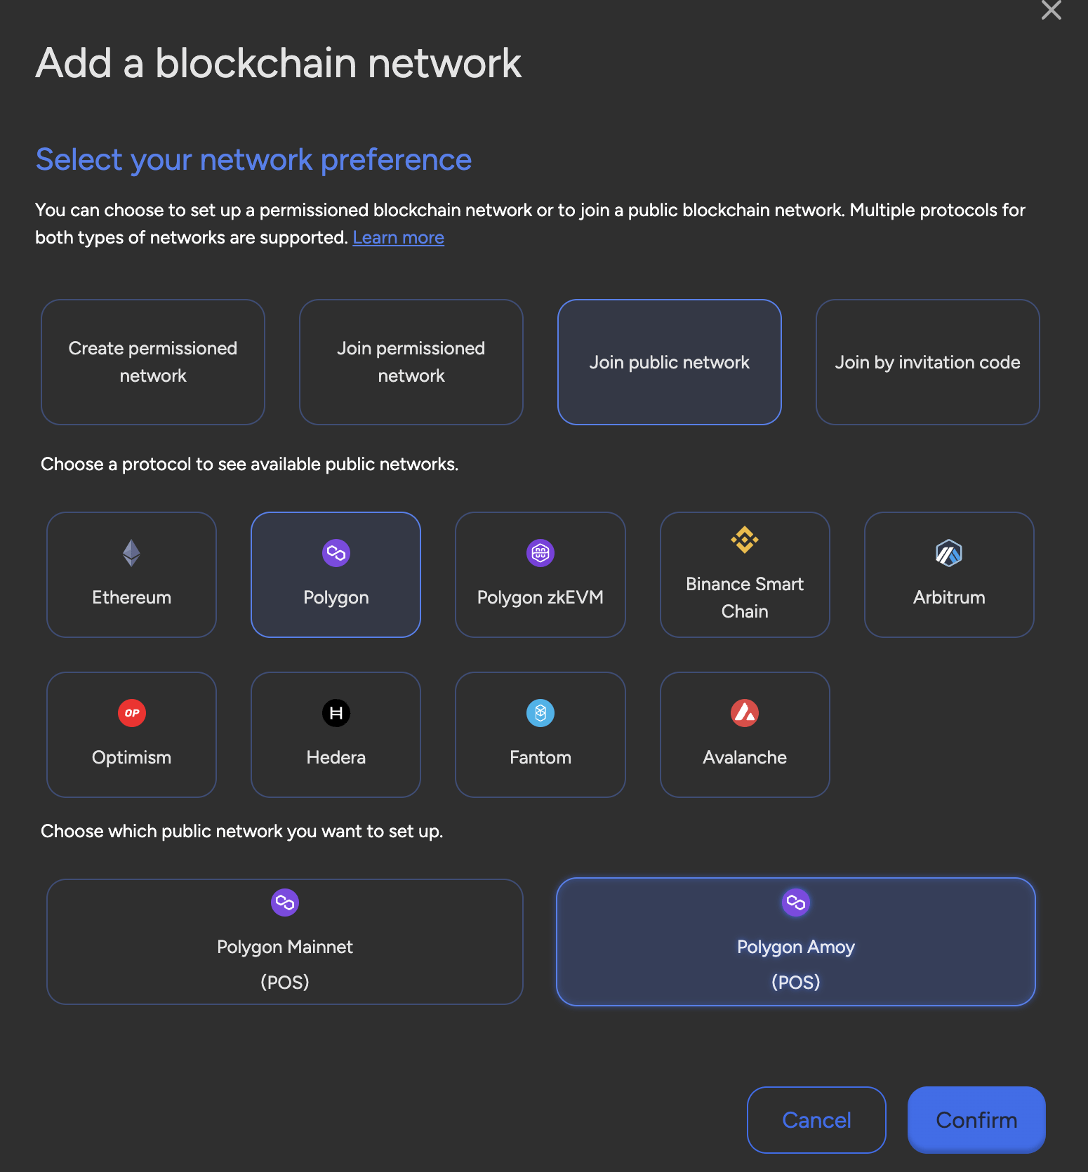
Task: Click the blue Fantom logo icon
Action: (540, 713)
